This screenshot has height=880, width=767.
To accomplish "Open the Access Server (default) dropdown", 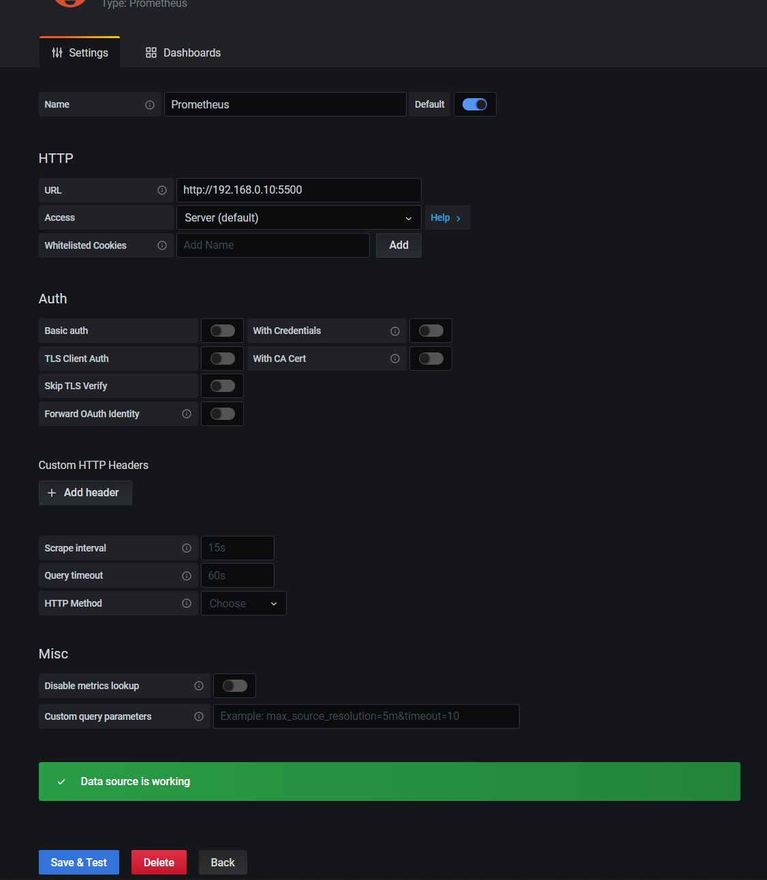I will 299,218.
